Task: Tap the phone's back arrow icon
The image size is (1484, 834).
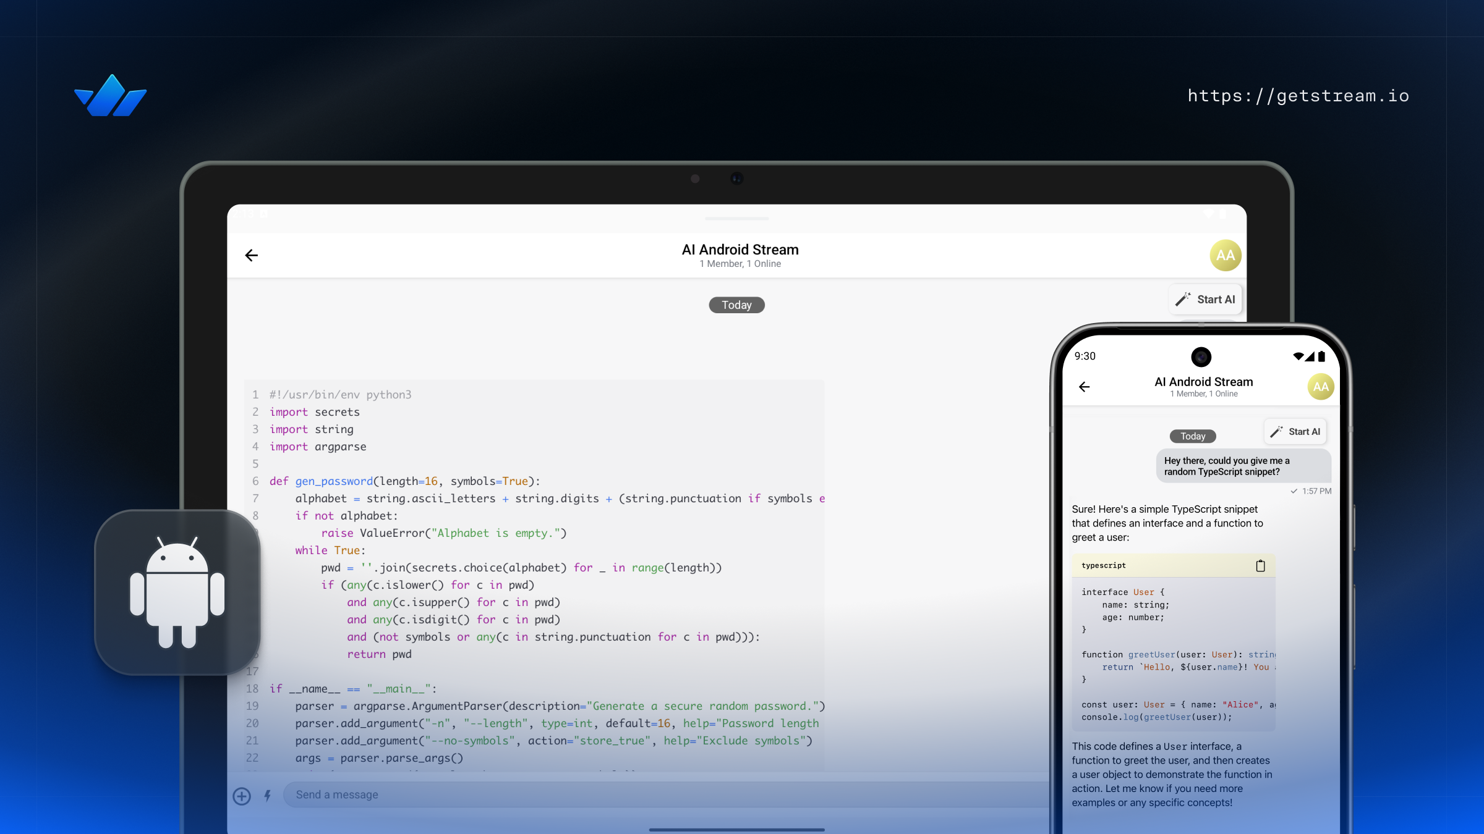Action: tap(1084, 387)
